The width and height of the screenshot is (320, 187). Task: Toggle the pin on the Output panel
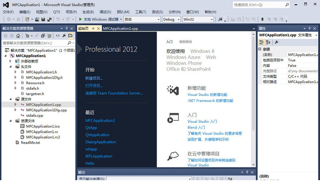point(247,172)
